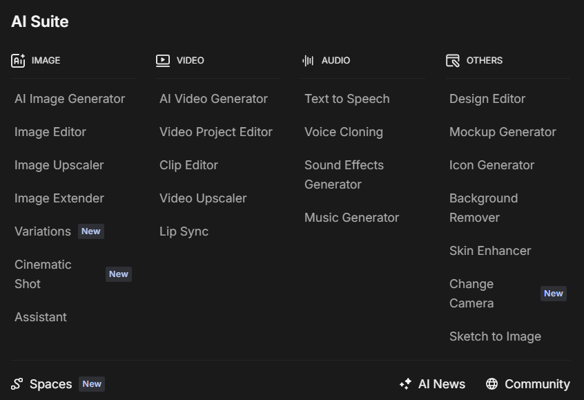This screenshot has width=584, height=400.
Task: Click the Spaces S-shaped icon
Action: point(17,384)
